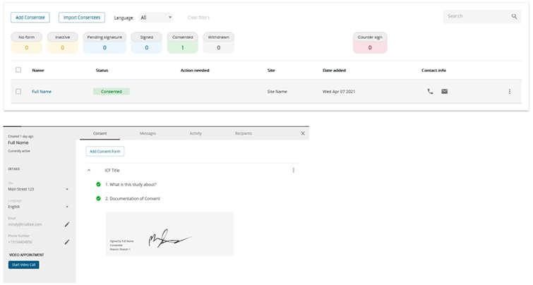
Task: Click the Start Video Call button
Action: (23, 265)
